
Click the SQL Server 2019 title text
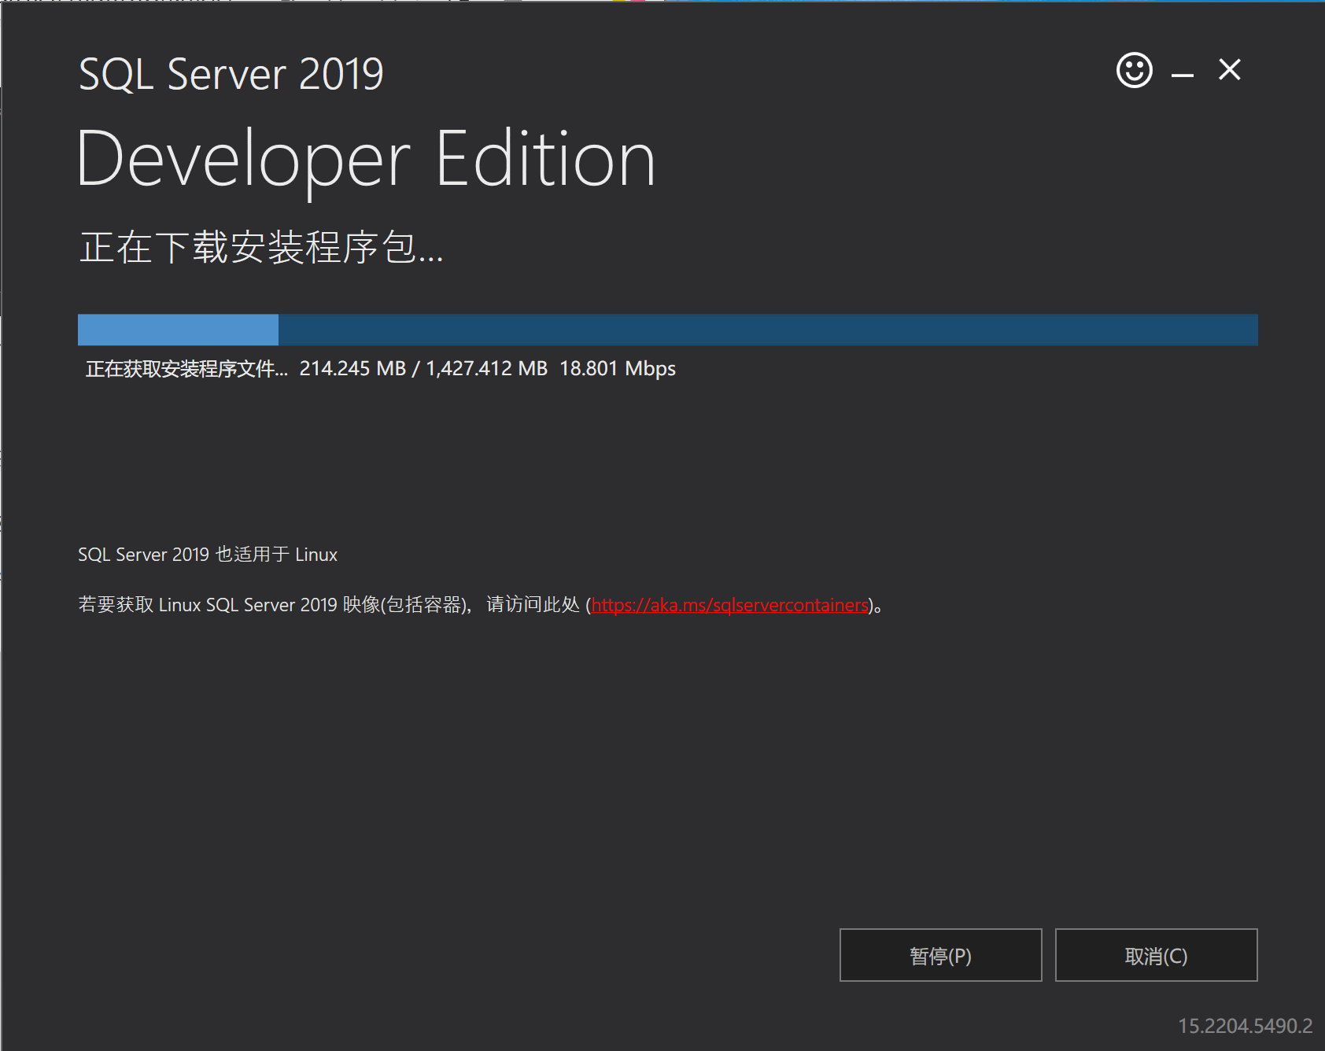point(230,72)
